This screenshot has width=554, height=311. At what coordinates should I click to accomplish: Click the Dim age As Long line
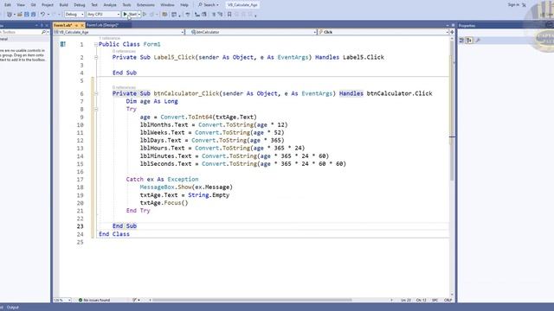coord(152,101)
